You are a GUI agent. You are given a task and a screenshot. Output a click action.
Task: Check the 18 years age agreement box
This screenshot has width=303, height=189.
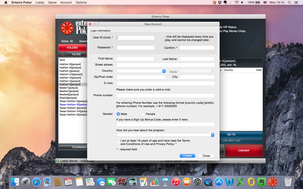118,142
